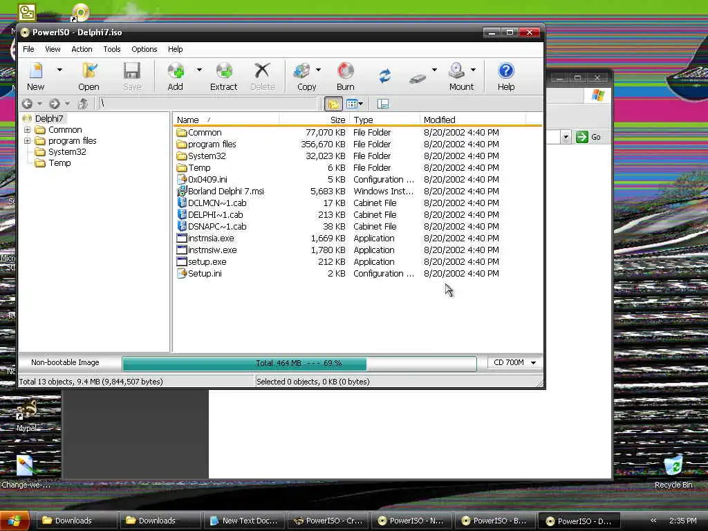This screenshot has width=708, height=531.
Task: Click Go in the background window
Action: pos(589,137)
